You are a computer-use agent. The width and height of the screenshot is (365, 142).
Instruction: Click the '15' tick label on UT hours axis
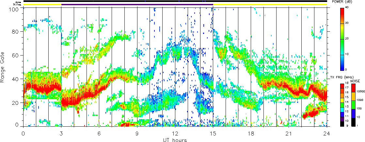(x=213, y=134)
